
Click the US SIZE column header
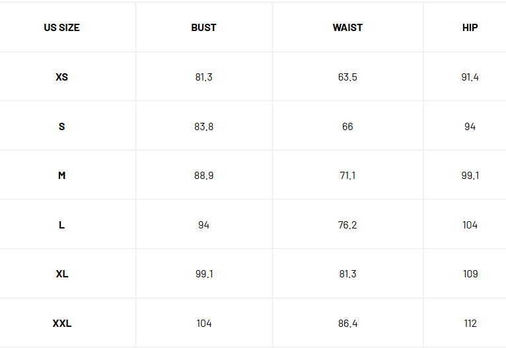[61, 28]
